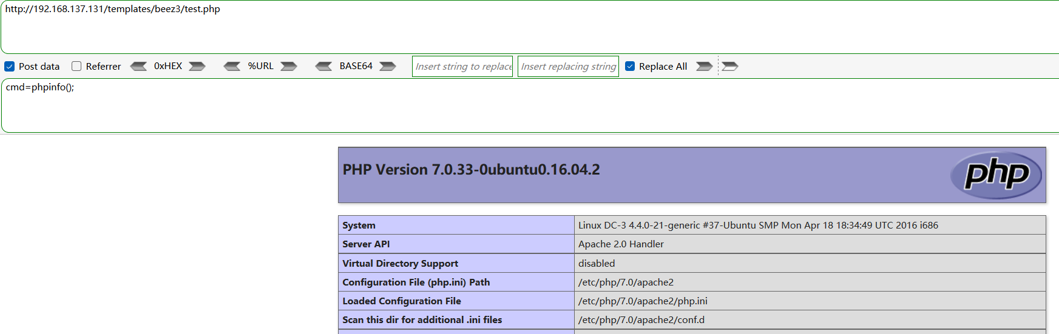The width and height of the screenshot is (1059, 334).
Task: Toggle the Replace All checkbox
Action: (x=630, y=66)
